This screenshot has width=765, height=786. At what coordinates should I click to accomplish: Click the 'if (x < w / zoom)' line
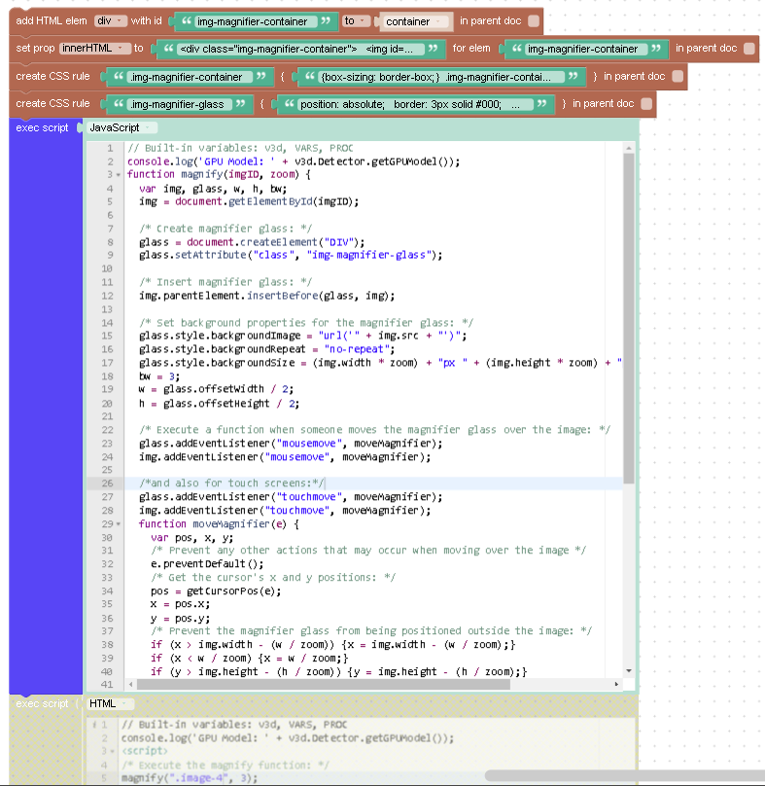click(x=249, y=659)
